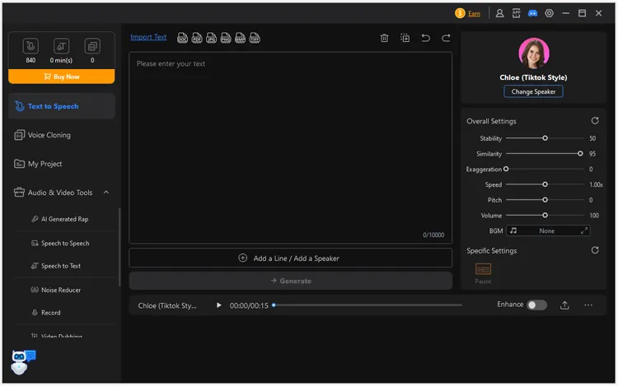The width and height of the screenshot is (618, 386).
Task: Insert a Pause from Specific Settings
Action: [x=483, y=270]
